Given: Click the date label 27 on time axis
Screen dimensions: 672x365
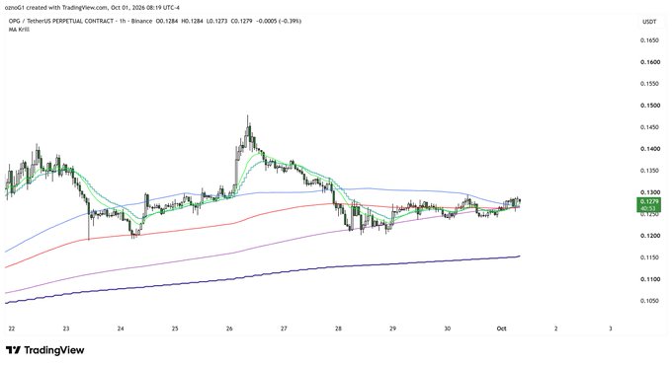Looking at the screenshot, I should click(284, 328).
